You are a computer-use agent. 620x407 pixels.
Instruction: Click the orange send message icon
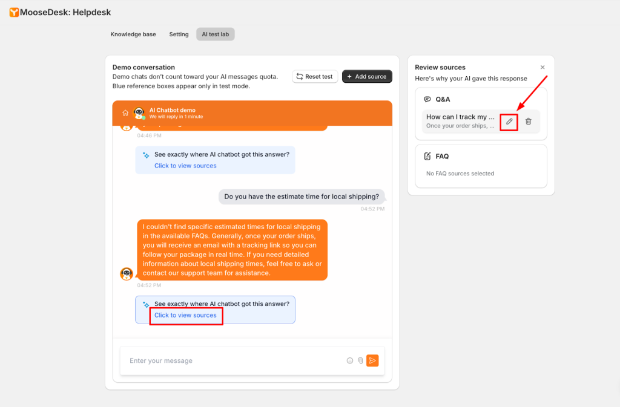click(372, 360)
